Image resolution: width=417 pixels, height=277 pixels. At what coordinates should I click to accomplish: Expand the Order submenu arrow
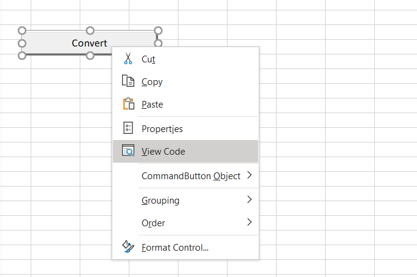click(x=250, y=223)
